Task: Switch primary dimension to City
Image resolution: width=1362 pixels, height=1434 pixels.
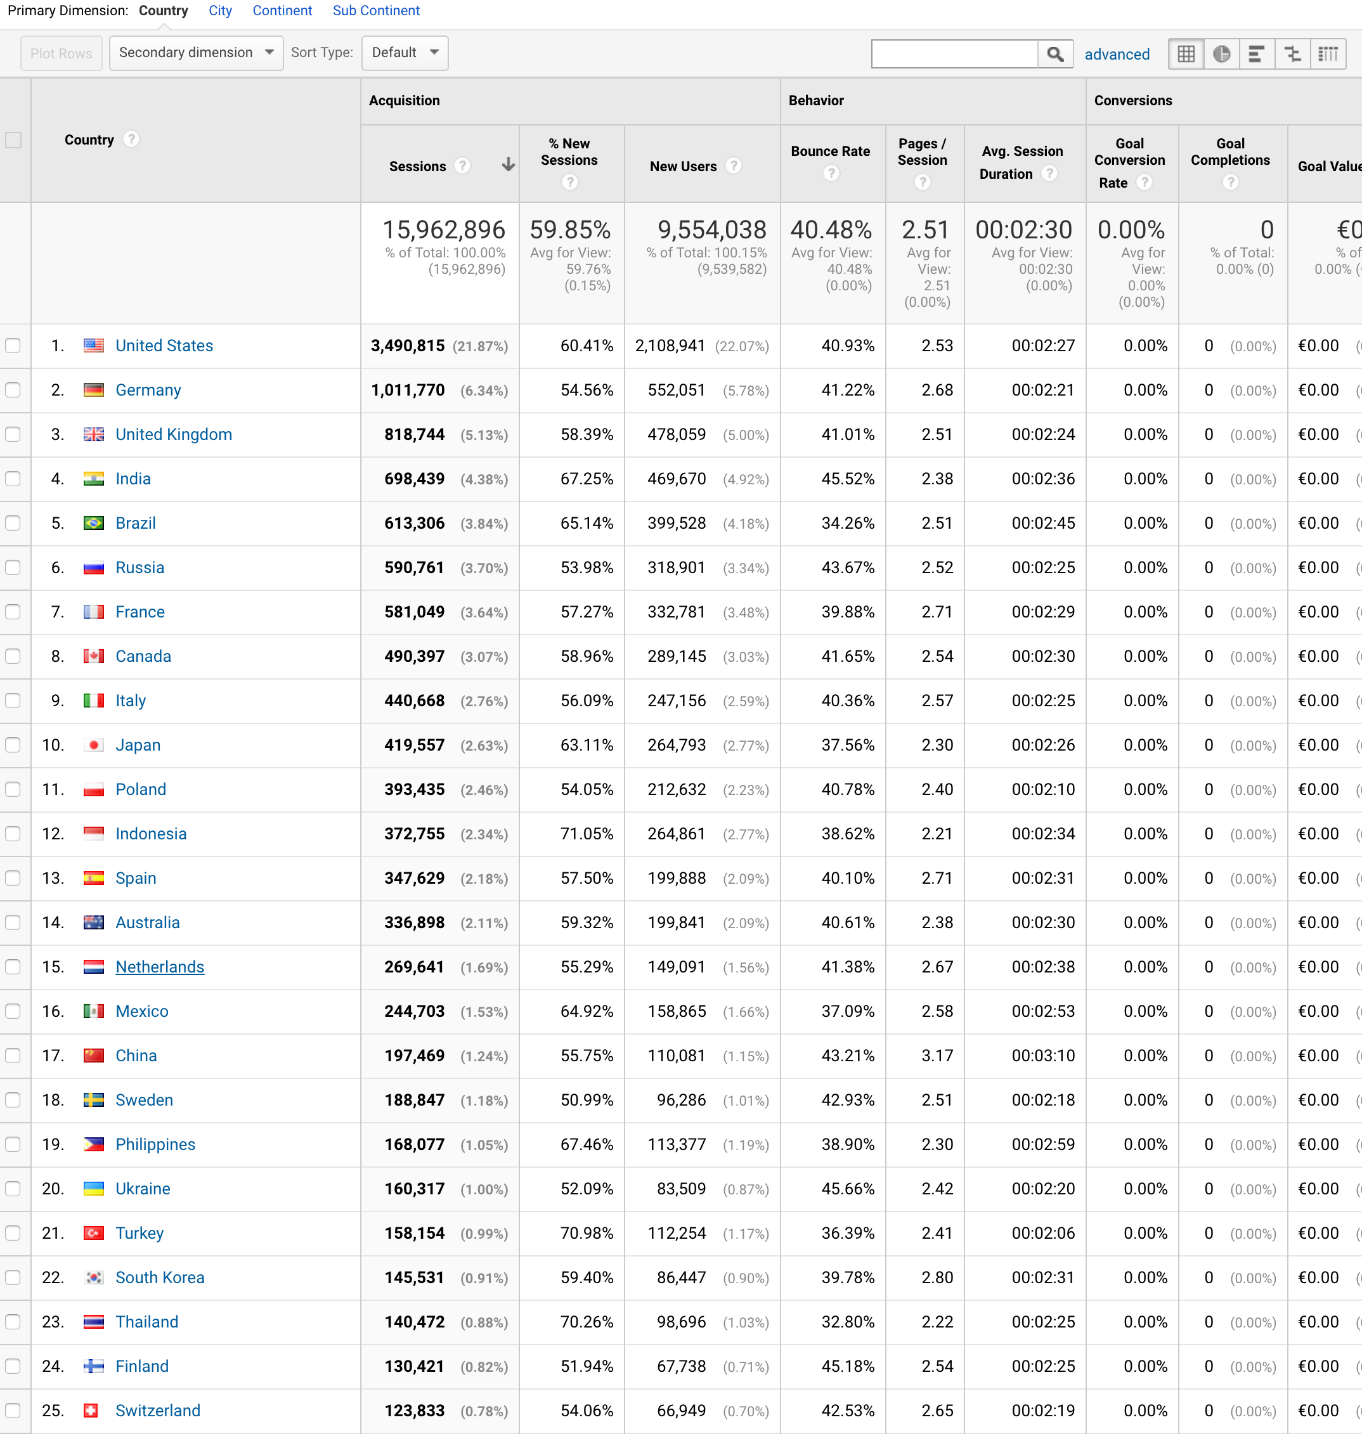Action: click(x=220, y=11)
